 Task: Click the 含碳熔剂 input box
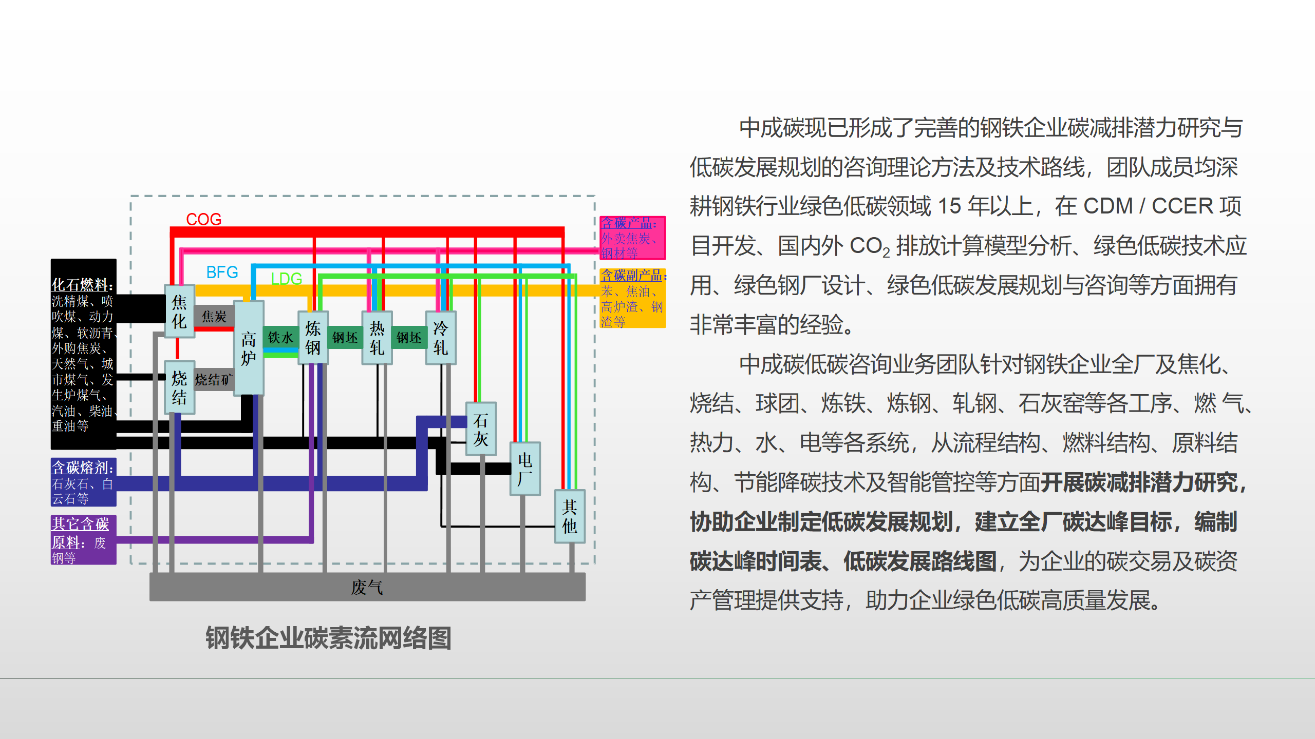coord(83,482)
